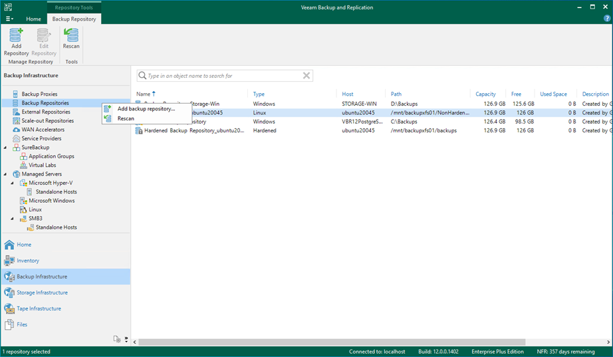Sort by the Description column header
The image size is (613, 357).
(x=596, y=94)
